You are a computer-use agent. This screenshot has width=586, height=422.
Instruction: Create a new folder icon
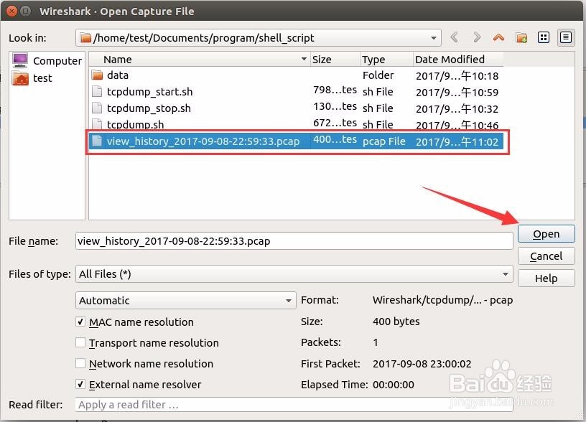click(521, 37)
